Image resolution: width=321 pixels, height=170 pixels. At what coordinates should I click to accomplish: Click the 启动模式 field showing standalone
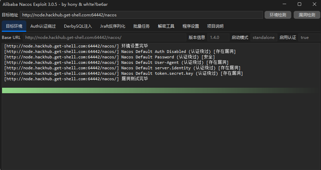264,38
